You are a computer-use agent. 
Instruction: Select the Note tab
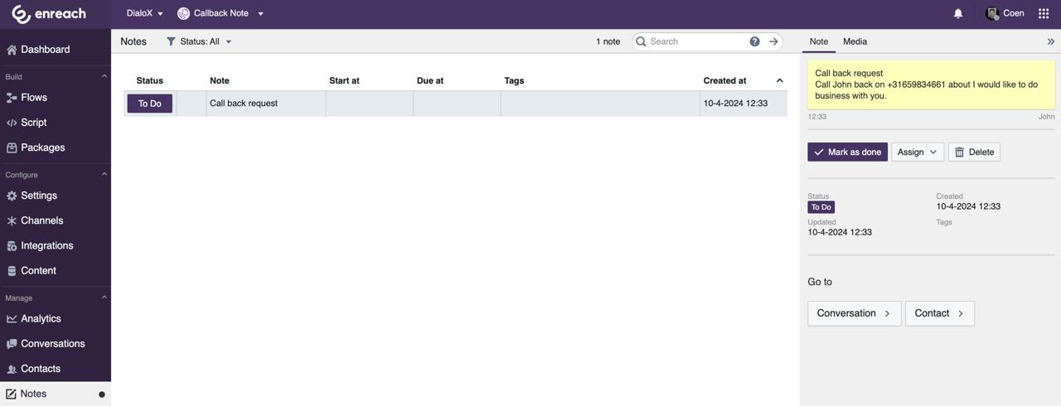click(818, 41)
